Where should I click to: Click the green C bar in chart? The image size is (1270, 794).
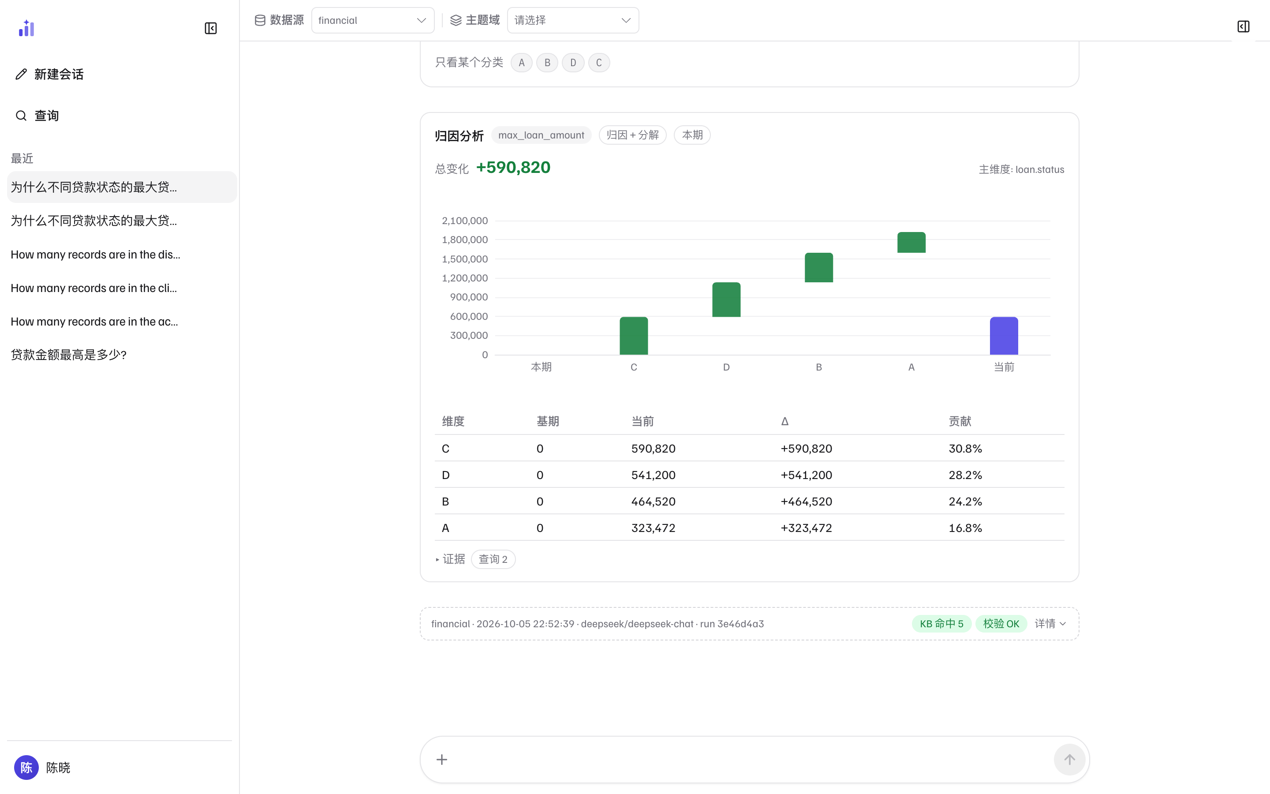[633, 336]
